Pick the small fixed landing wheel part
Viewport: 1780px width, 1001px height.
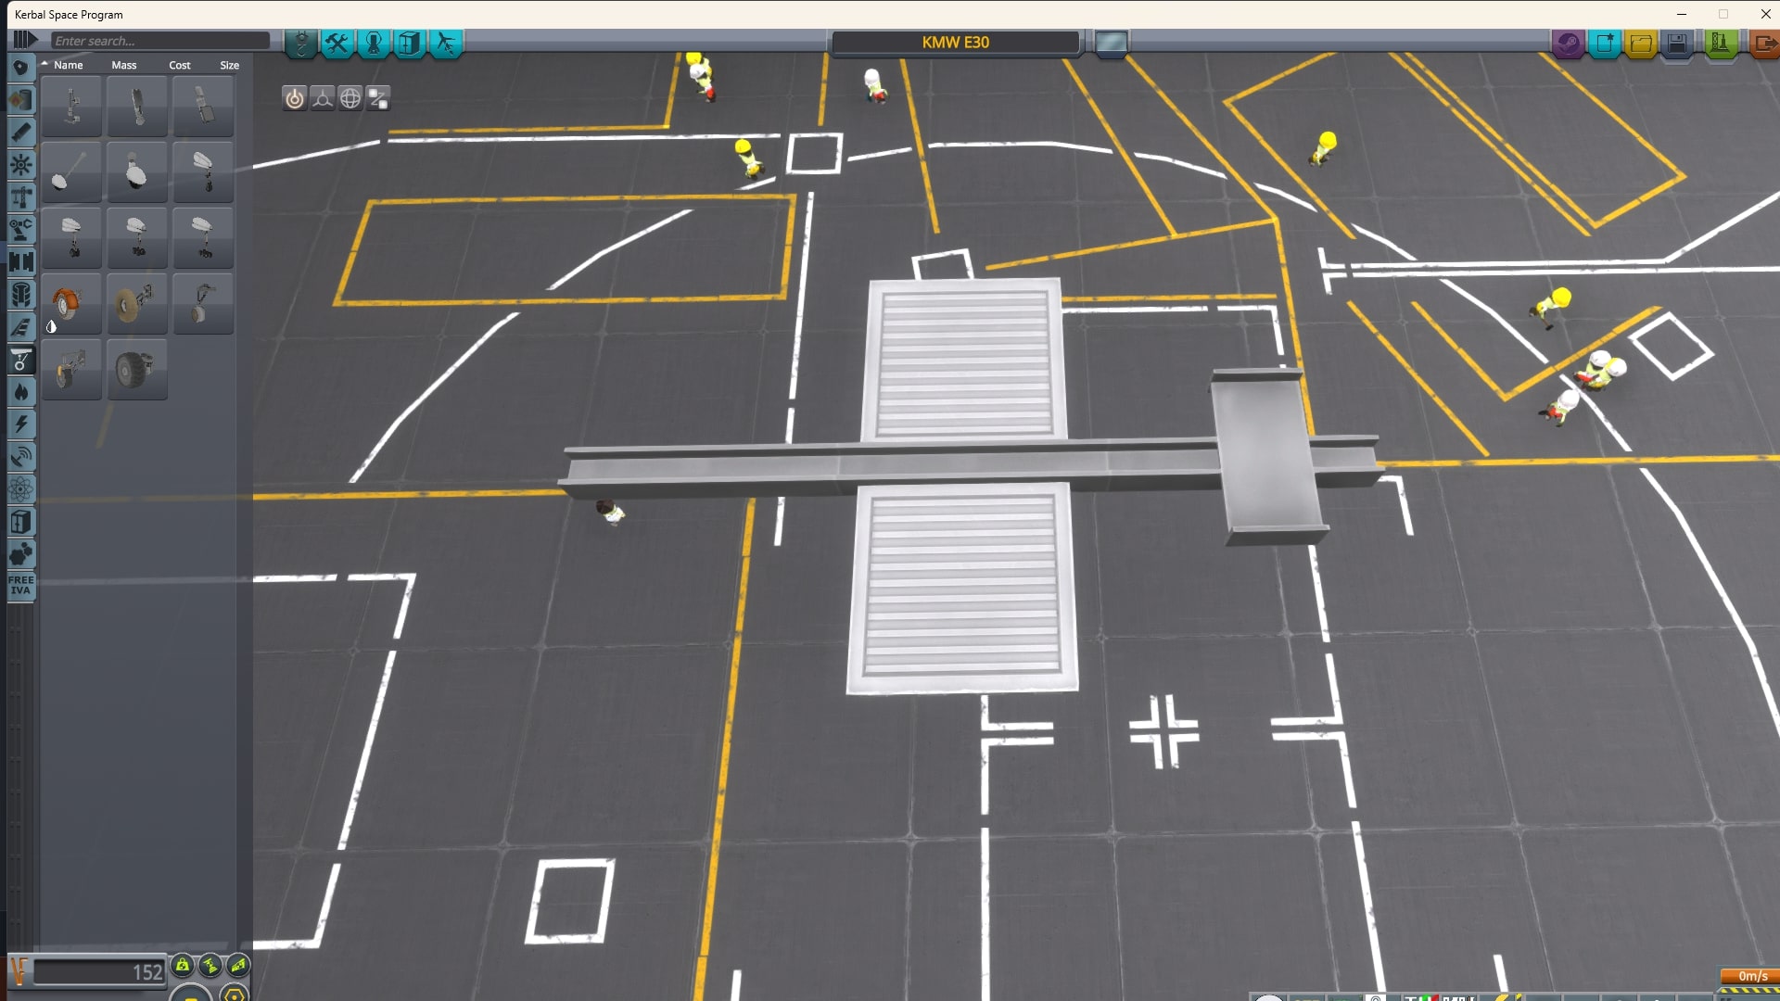203,304
